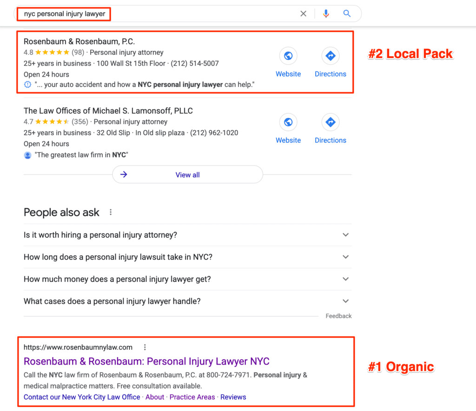Expand 'Is it worth hiring a personal injury attorney?'
The image size is (476, 411).
[188, 235]
